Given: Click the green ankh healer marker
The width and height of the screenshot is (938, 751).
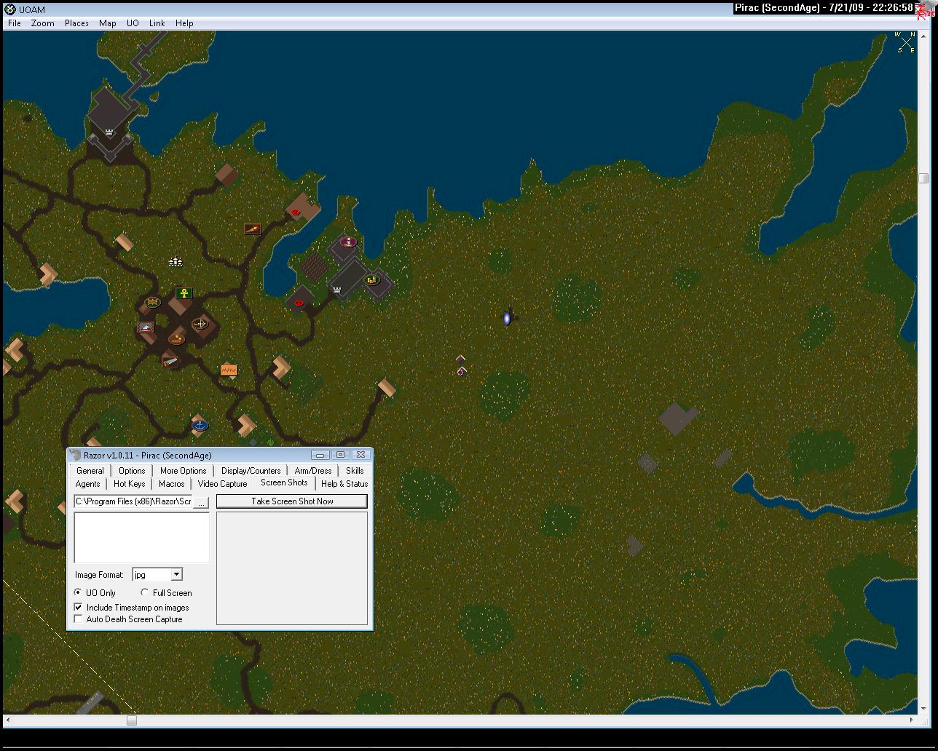Looking at the screenshot, I should click(x=184, y=293).
